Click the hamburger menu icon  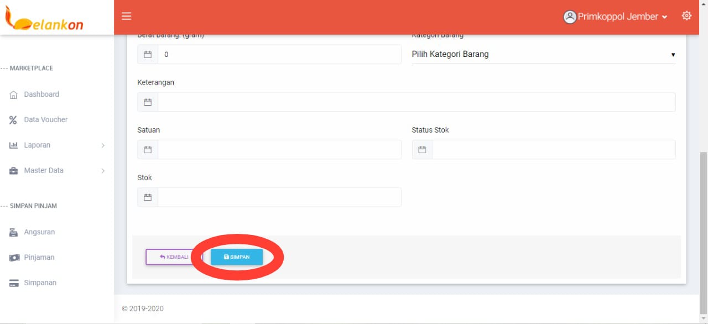point(126,17)
